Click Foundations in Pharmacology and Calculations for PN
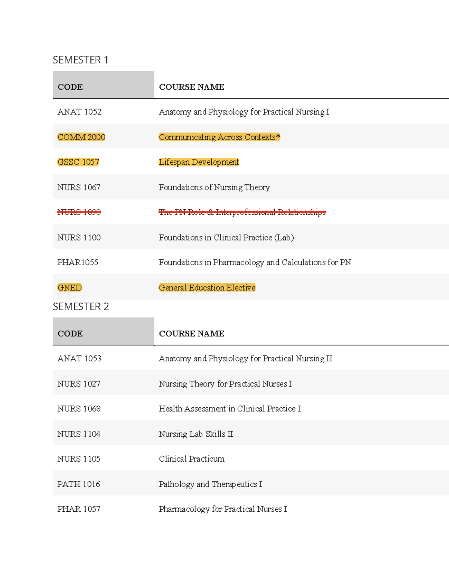The width and height of the screenshot is (449, 581). tap(255, 262)
